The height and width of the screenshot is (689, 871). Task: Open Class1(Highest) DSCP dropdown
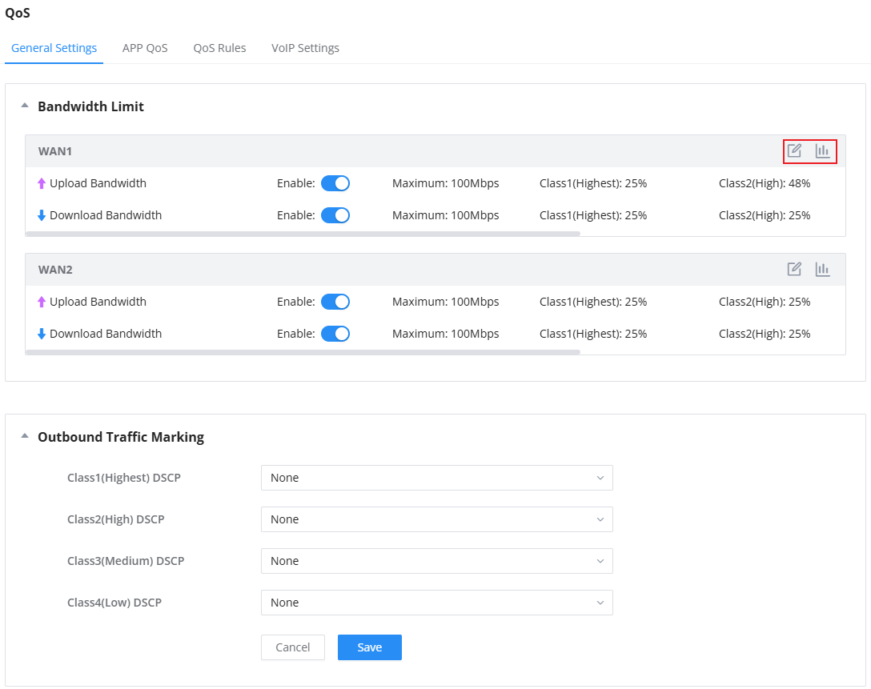click(436, 478)
